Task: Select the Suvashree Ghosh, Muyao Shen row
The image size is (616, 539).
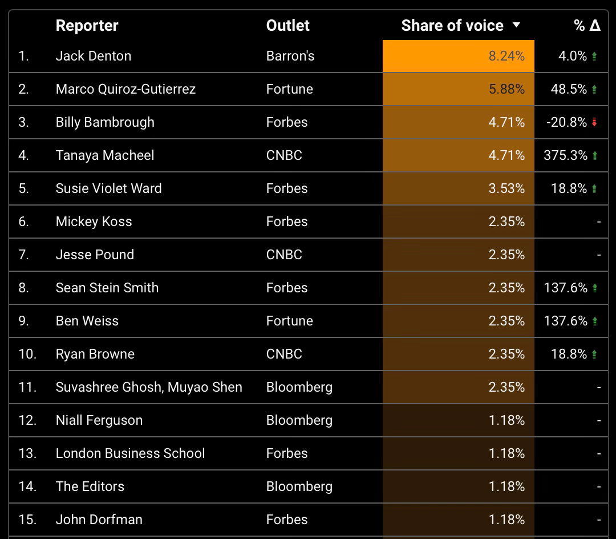Action: coord(149,387)
